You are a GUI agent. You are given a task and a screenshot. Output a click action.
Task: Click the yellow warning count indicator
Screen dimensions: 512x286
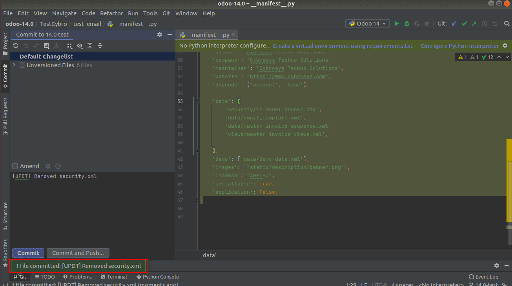tap(463, 57)
